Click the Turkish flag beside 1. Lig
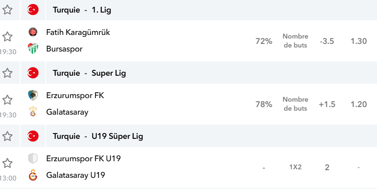The width and height of the screenshot is (377, 189). [x=33, y=10]
